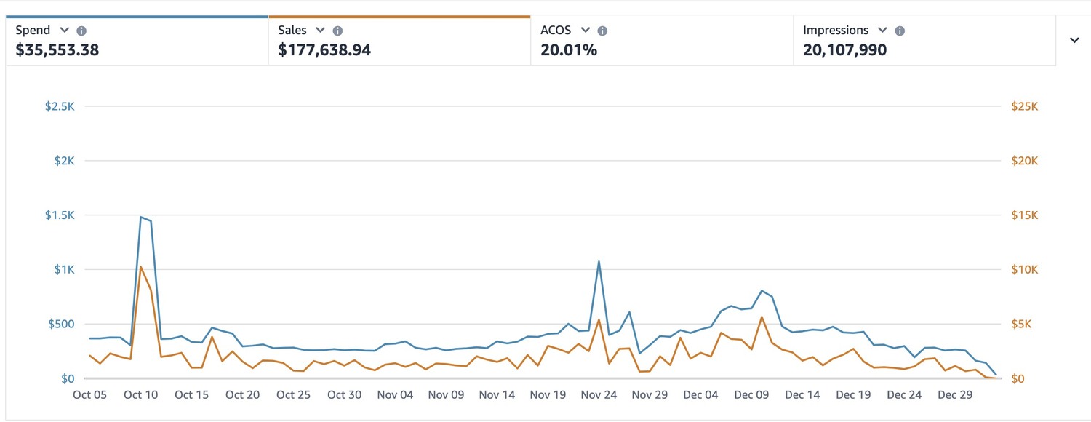Click the Nov 09 date axis label

(x=447, y=395)
